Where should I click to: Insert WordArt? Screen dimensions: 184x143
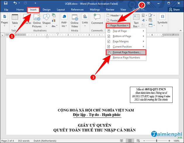143,20
